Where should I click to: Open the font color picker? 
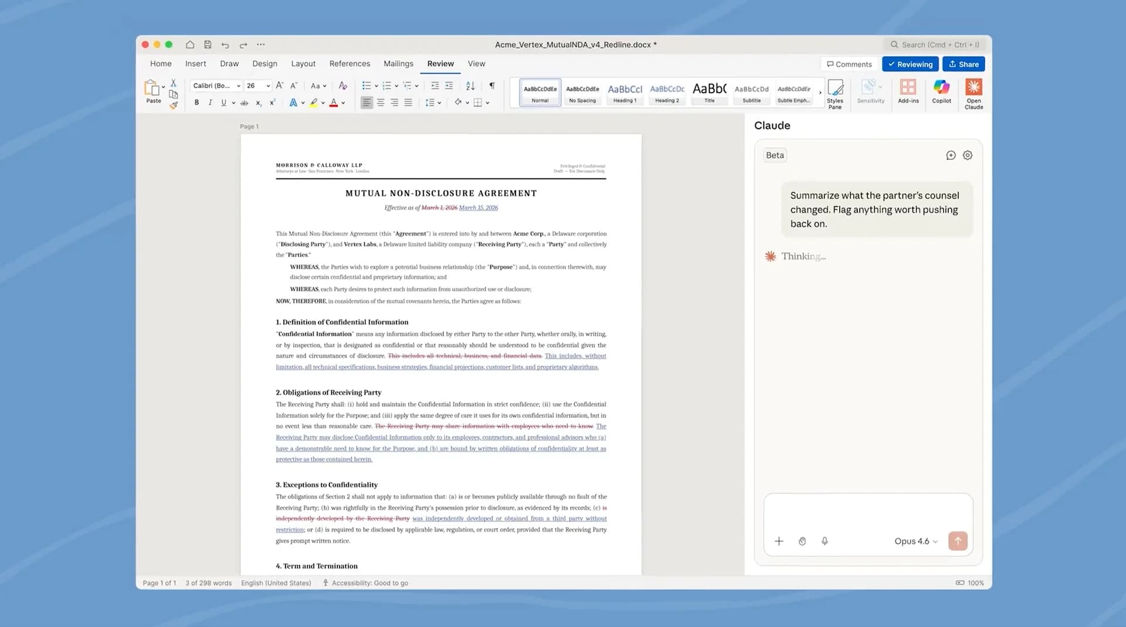click(x=334, y=102)
